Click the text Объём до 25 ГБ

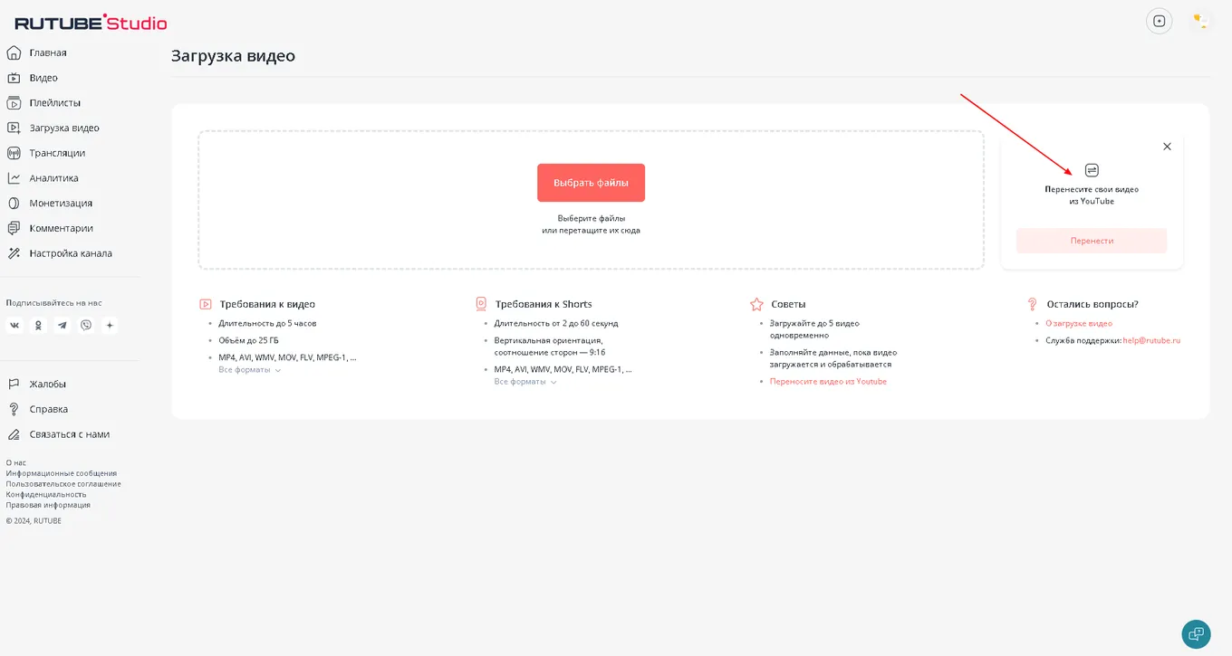tap(248, 340)
